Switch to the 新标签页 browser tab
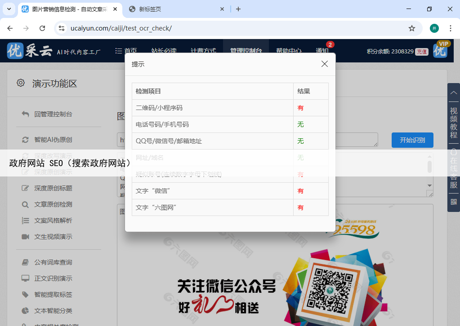The height and width of the screenshot is (326, 460). tap(175, 9)
